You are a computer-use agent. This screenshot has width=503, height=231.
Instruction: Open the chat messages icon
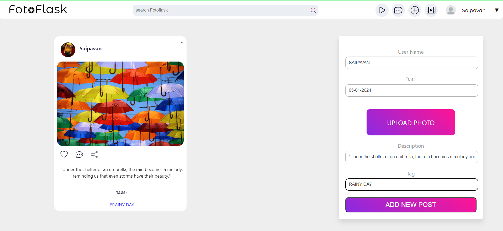point(398,10)
